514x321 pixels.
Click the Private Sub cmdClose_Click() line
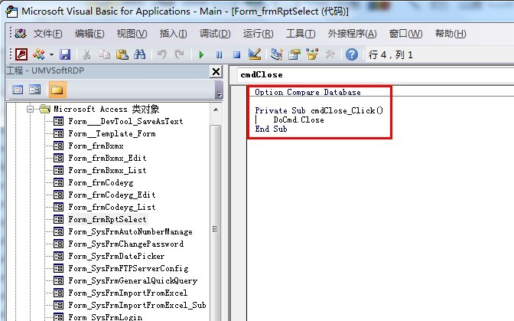[x=319, y=110]
